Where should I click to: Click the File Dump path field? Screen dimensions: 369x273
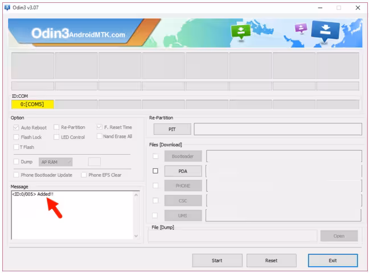232,236
